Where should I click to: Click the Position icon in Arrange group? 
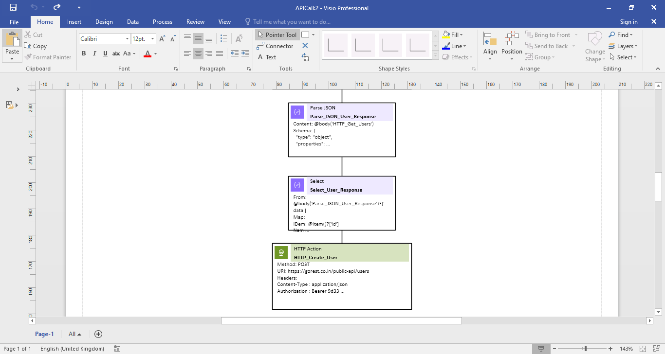(x=511, y=44)
